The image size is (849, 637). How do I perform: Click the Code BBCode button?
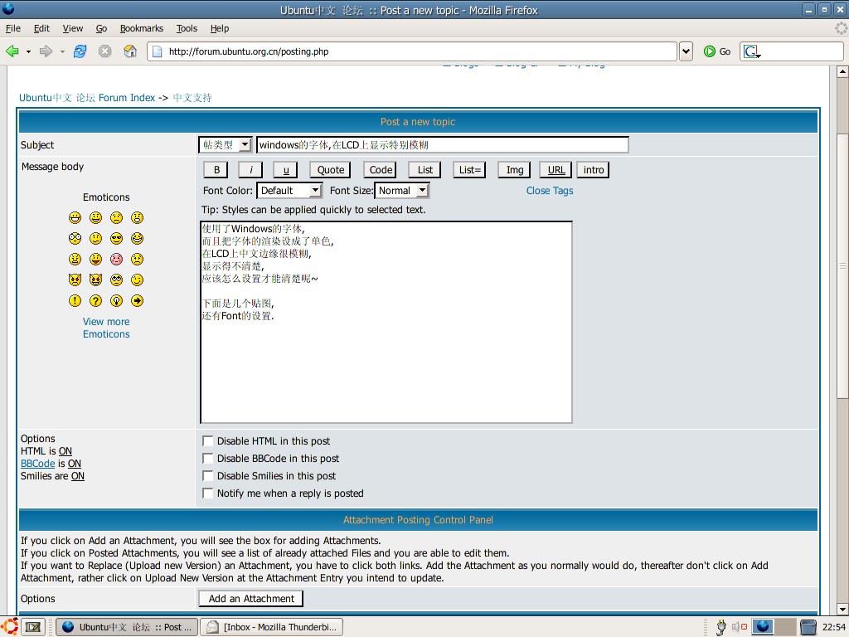point(380,170)
